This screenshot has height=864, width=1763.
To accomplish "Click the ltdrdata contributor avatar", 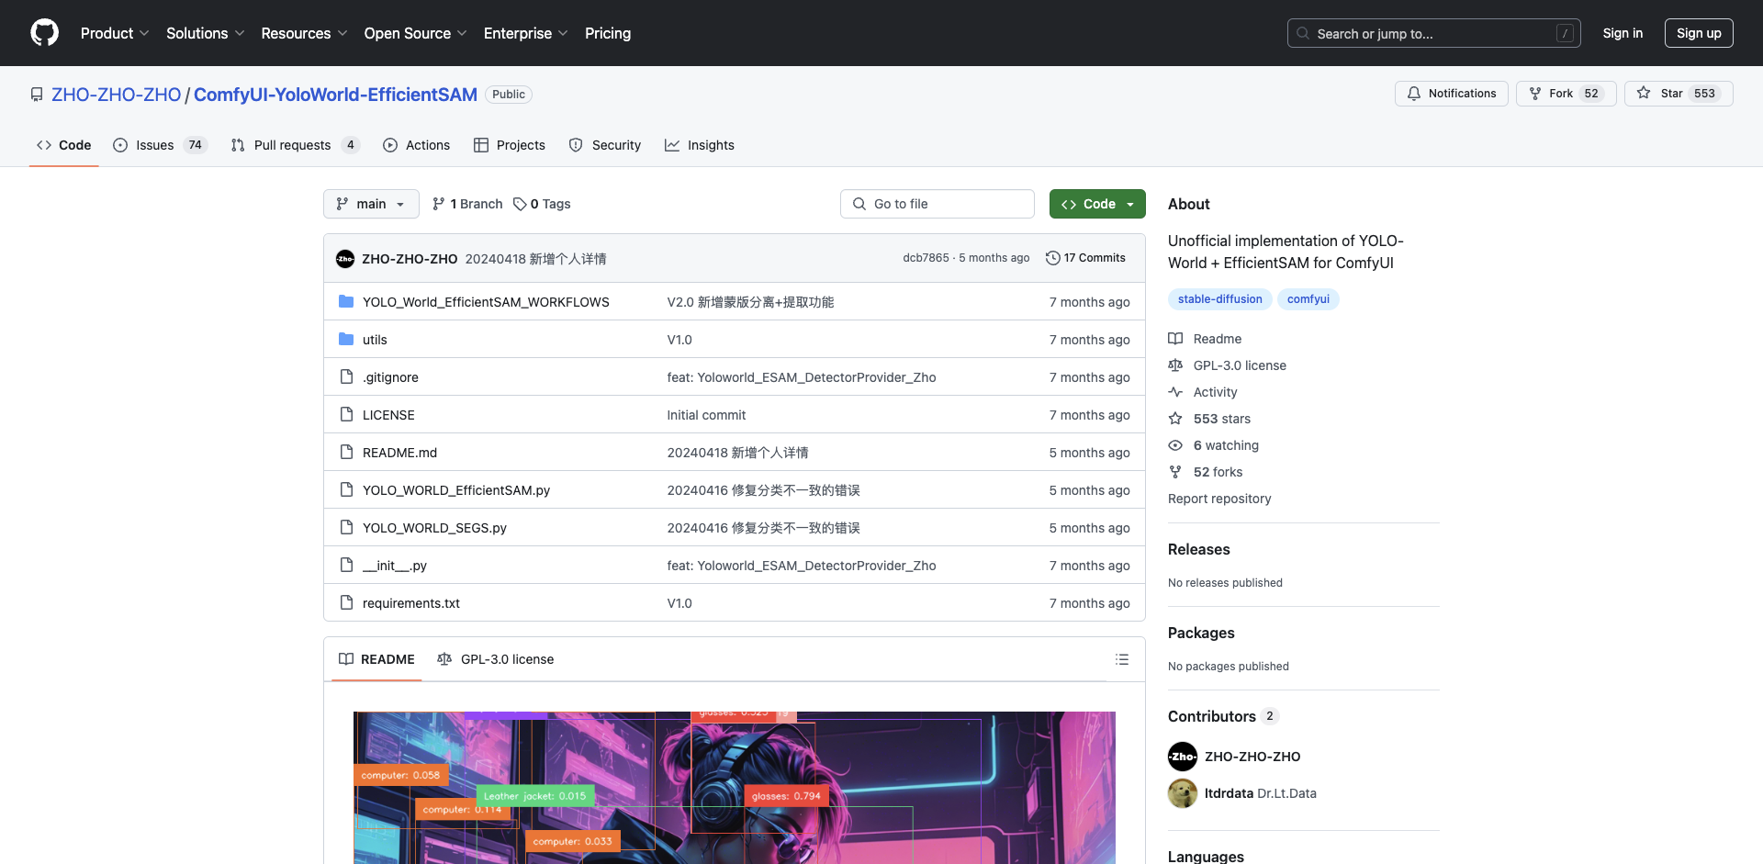I will [1183, 793].
